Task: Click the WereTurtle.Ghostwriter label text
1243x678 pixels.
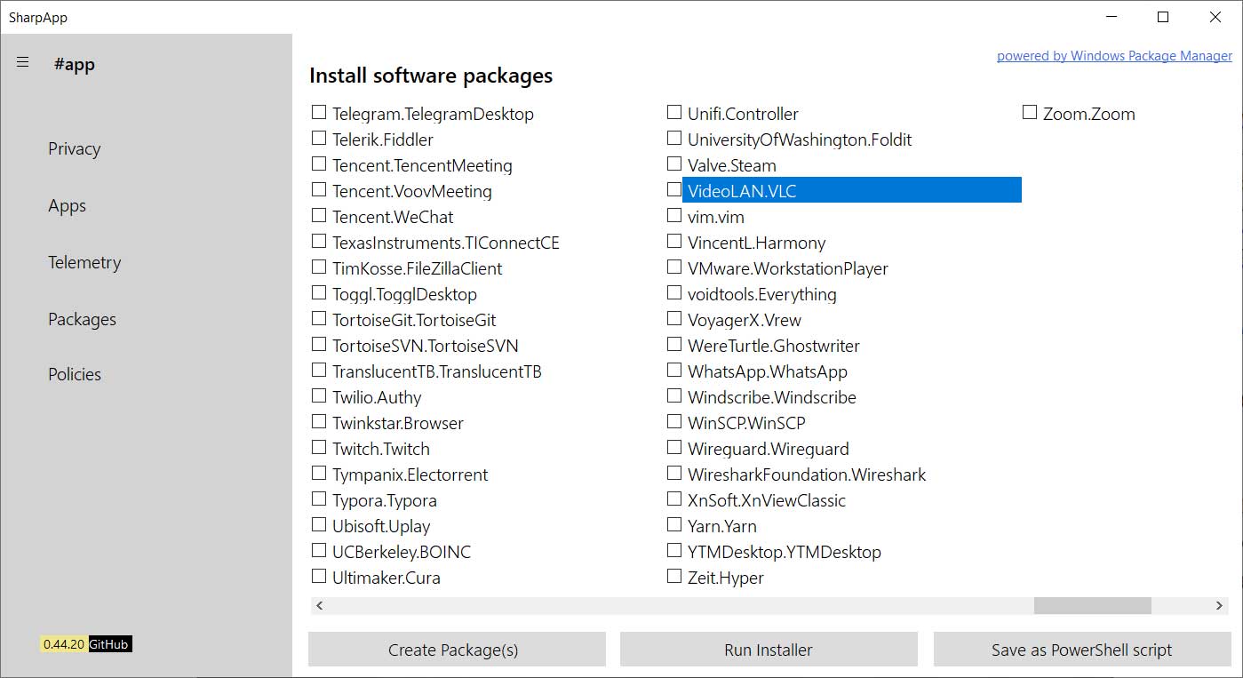Action: (774, 346)
